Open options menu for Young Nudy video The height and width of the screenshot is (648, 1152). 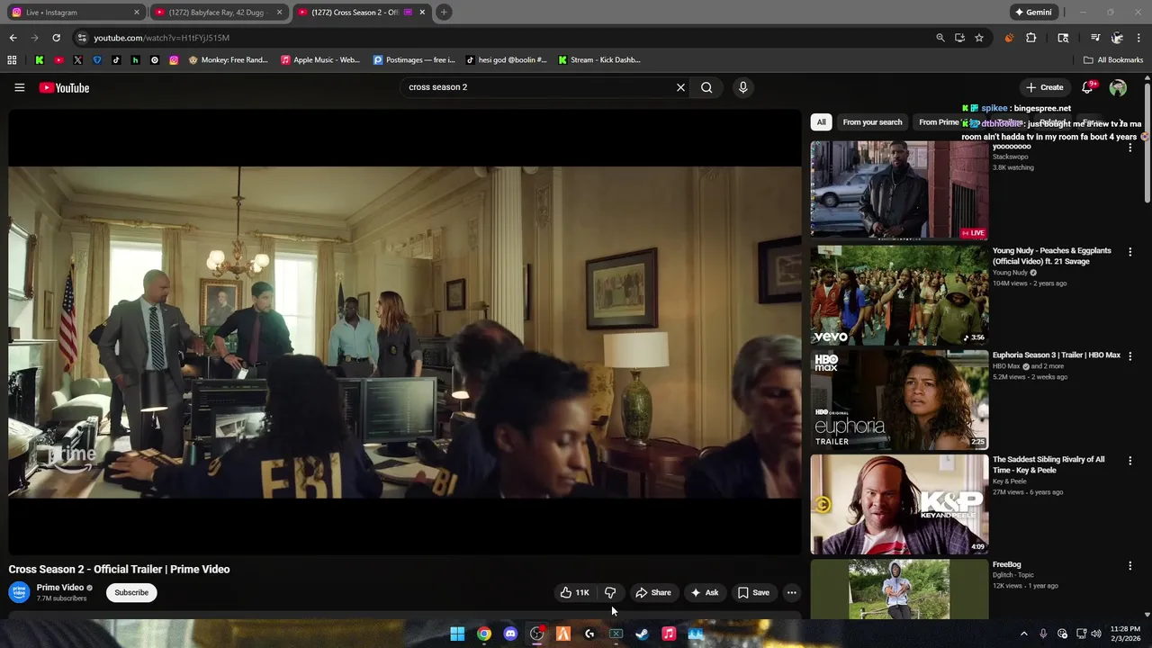coord(1129,252)
